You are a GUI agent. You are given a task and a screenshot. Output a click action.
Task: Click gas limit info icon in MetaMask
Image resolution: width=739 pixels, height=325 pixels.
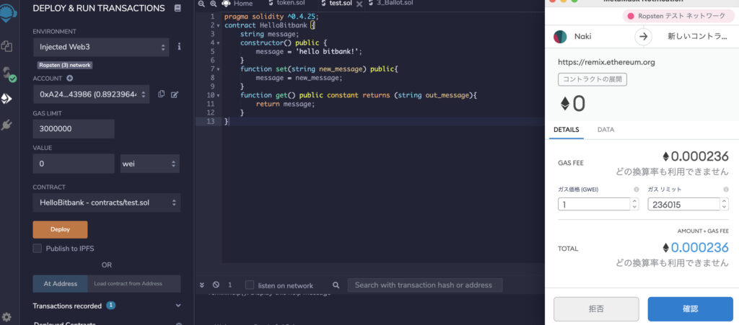(726, 190)
